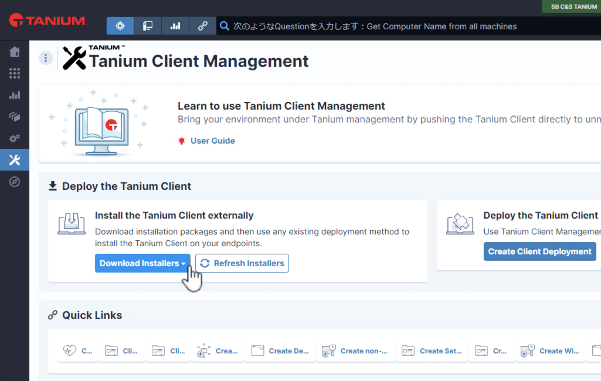The image size is (601, 381).
Task: Expand the Download Installers dropdown
Action: 142,263
